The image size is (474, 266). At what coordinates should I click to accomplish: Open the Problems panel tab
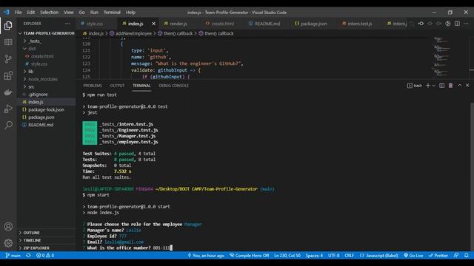(93, 86)
